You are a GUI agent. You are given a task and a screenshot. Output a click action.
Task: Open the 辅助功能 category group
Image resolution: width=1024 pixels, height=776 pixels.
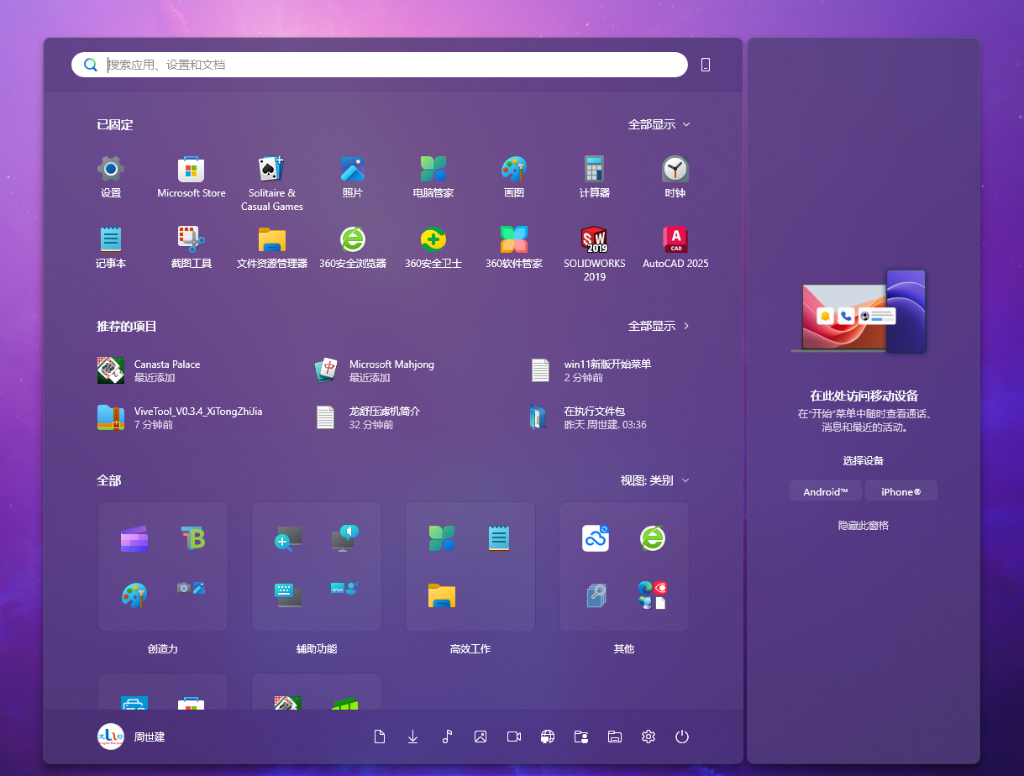click(x=317, y=568)
